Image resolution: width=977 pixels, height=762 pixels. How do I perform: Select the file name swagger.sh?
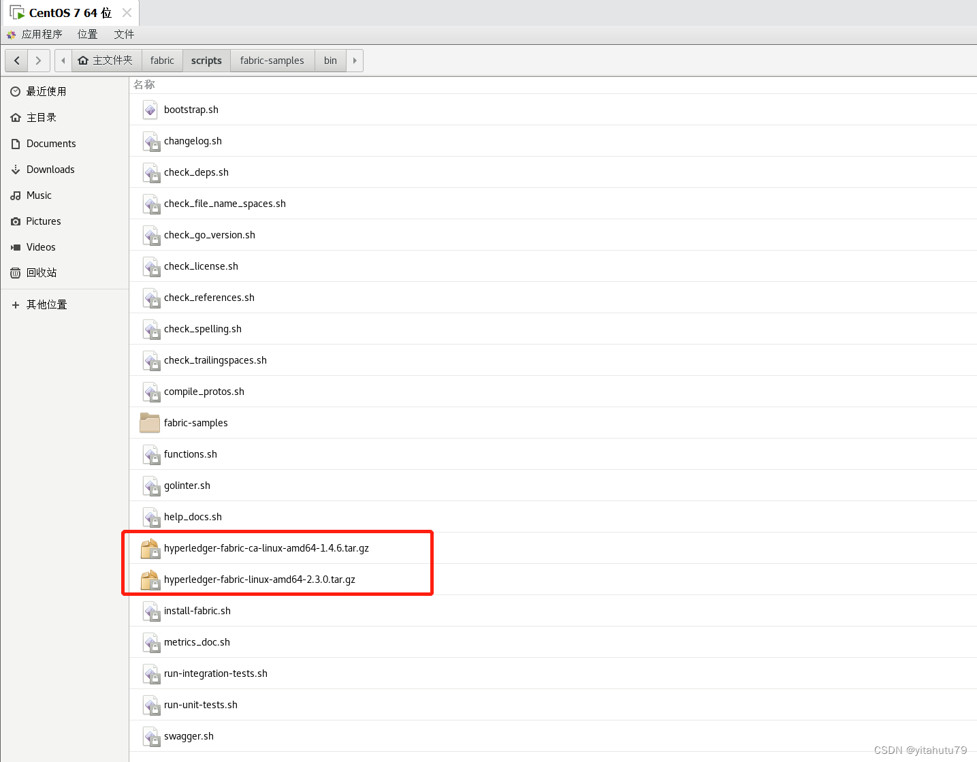(189, 736)
